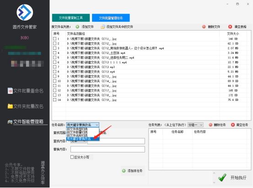Viewport: 253px width, 188px height.
Task: Click the 删除任务 button label
Action: coord(220,125)
